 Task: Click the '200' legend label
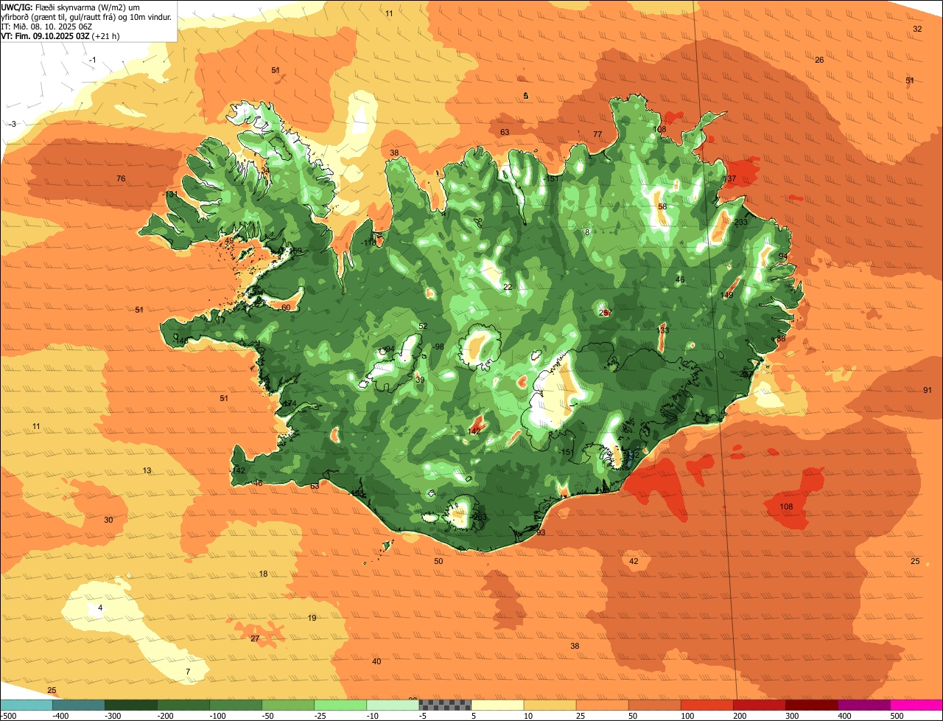point(741,716)
